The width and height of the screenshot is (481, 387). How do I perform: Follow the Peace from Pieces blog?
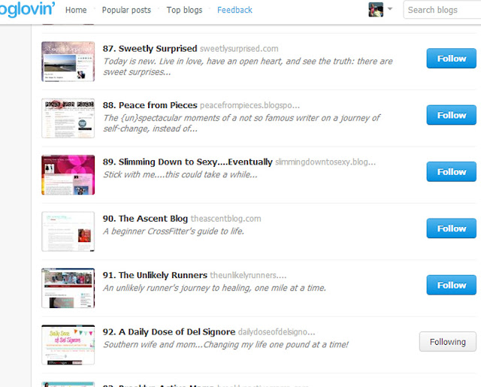pos(451,115)
